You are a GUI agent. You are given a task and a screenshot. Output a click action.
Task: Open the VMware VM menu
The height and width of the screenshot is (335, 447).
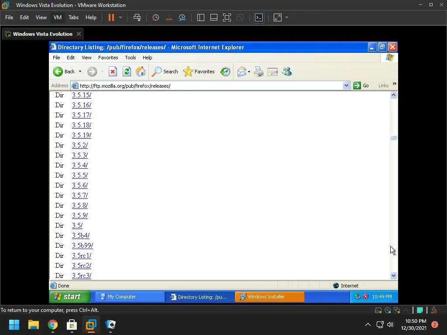click(58, 17)
